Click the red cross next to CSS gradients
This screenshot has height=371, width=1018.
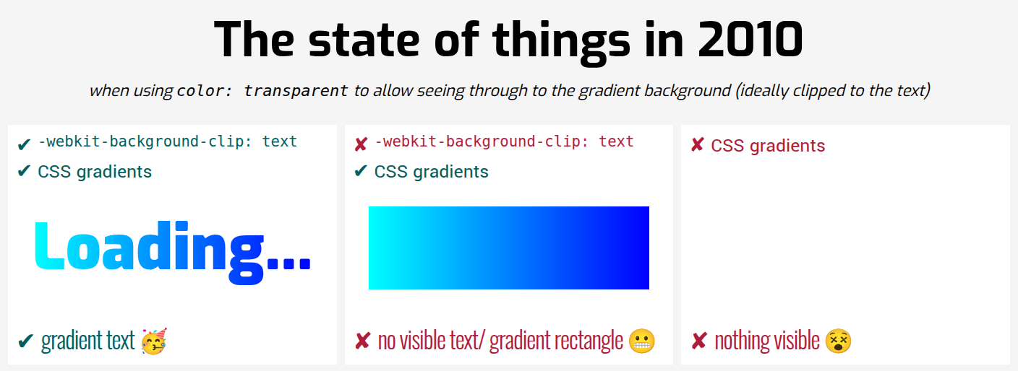click(x=698, y=145)
